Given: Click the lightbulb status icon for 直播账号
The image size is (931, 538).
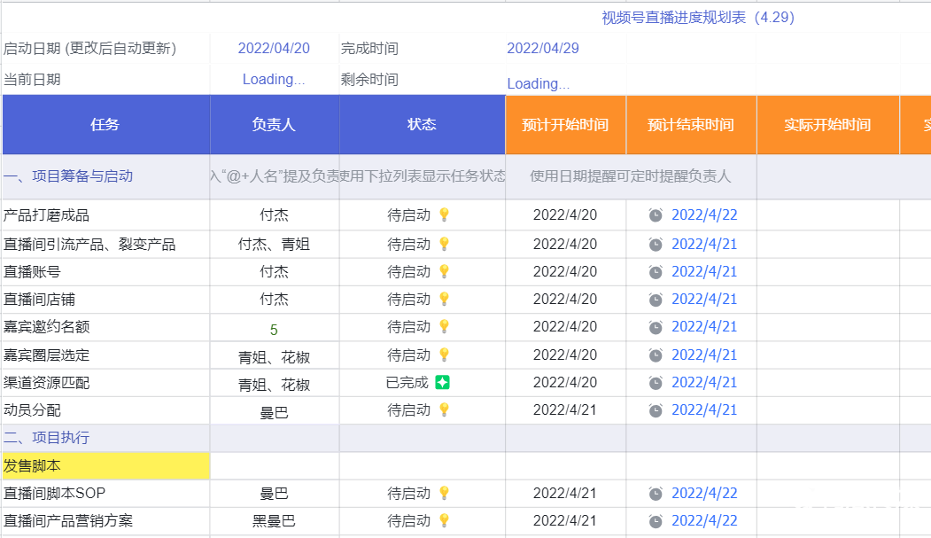Looking at the screenshot, I should pyautogui.click(x=444, y=271).
